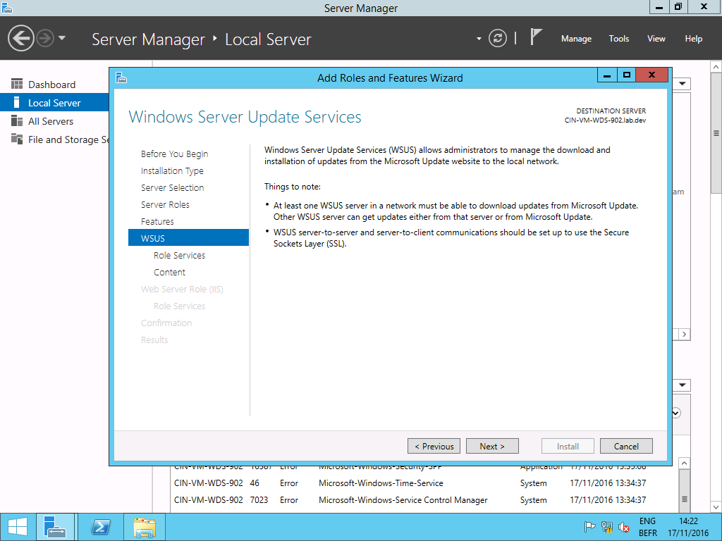Go to Before You Begin wizard step

[175, 154]
